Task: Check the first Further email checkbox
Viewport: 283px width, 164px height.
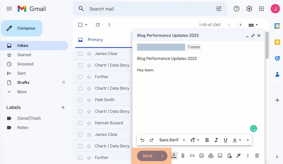Action: (80, 77)
